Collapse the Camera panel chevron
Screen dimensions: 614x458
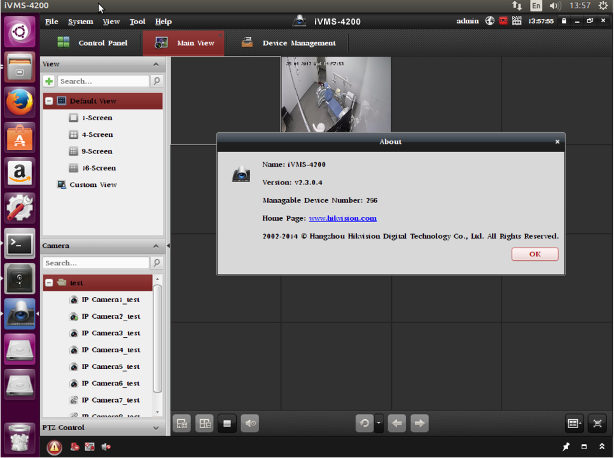point(156,246)
